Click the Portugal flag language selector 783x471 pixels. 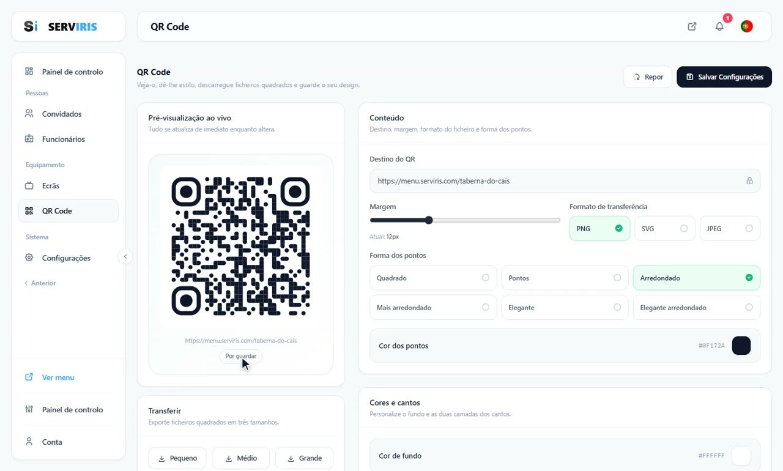click(x=746, y=26)
